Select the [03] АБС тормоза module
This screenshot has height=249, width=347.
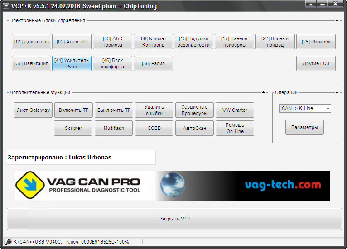pos(112,42)
